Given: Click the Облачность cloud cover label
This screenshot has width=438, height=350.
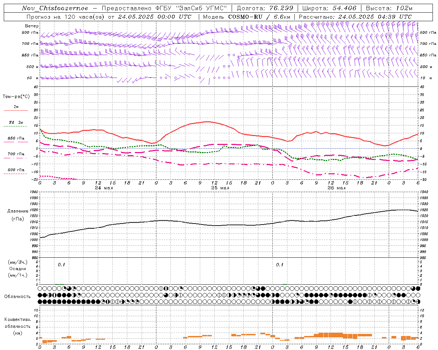Looking at the screenshot, I should click(x=17, y=297).
